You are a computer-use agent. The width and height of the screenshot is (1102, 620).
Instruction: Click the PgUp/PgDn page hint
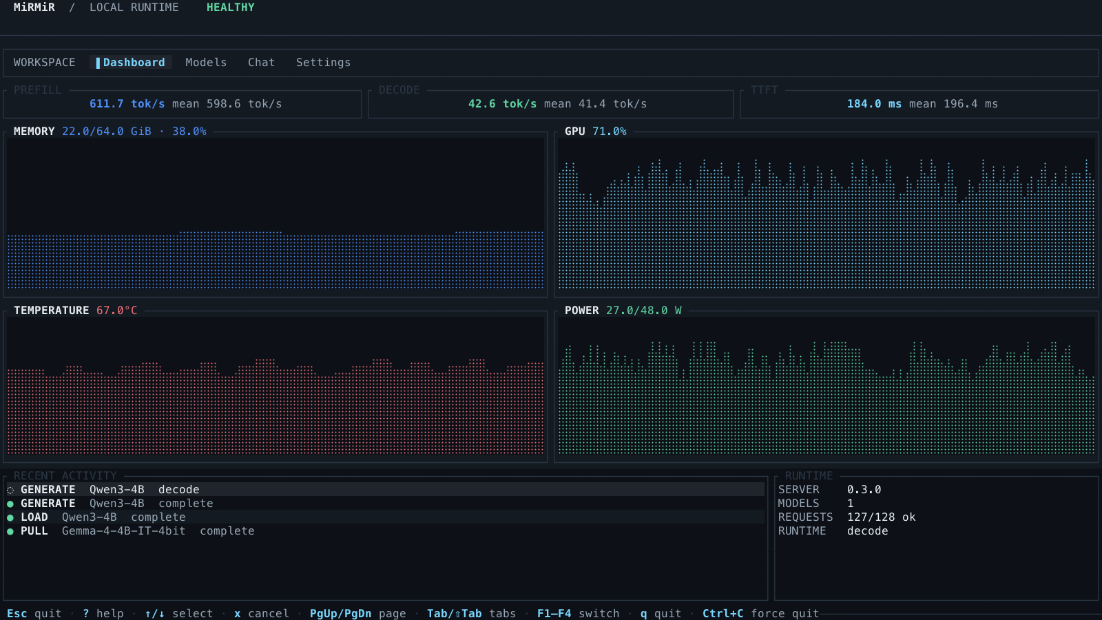pos(358,613)
